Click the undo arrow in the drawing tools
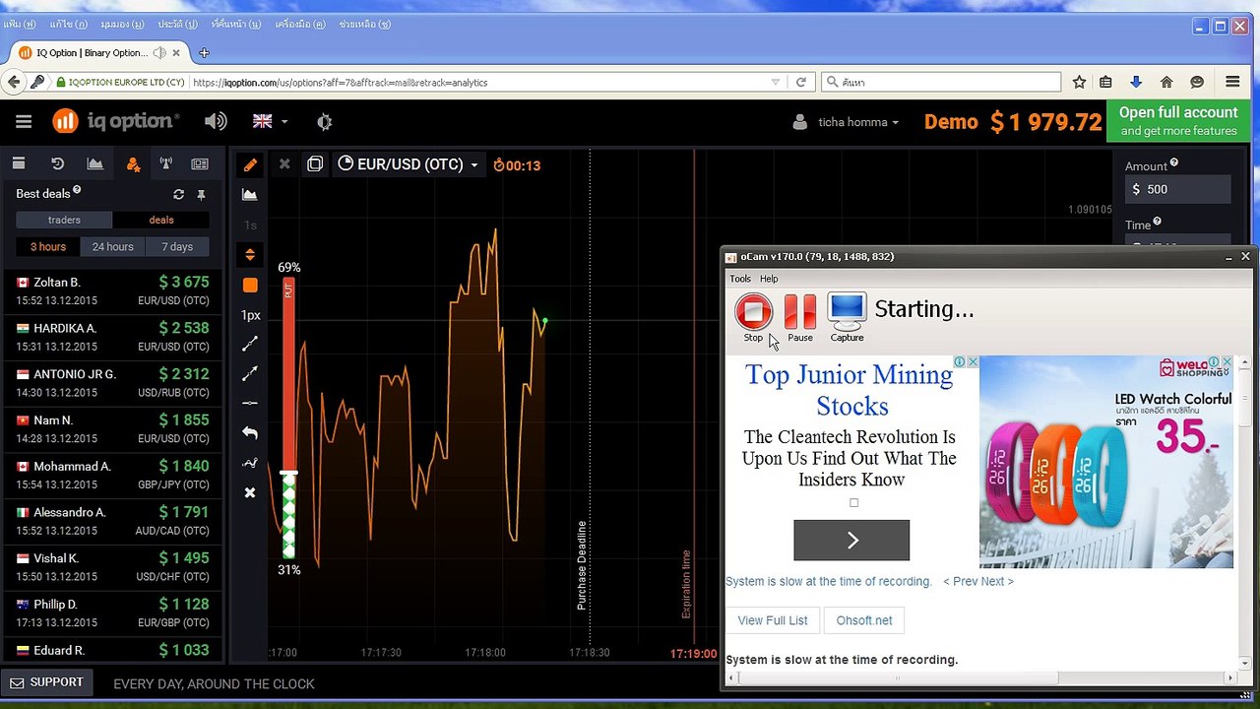 (250, 433)
